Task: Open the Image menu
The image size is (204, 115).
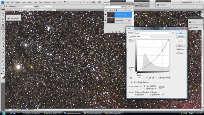Action: pos(17,2)
